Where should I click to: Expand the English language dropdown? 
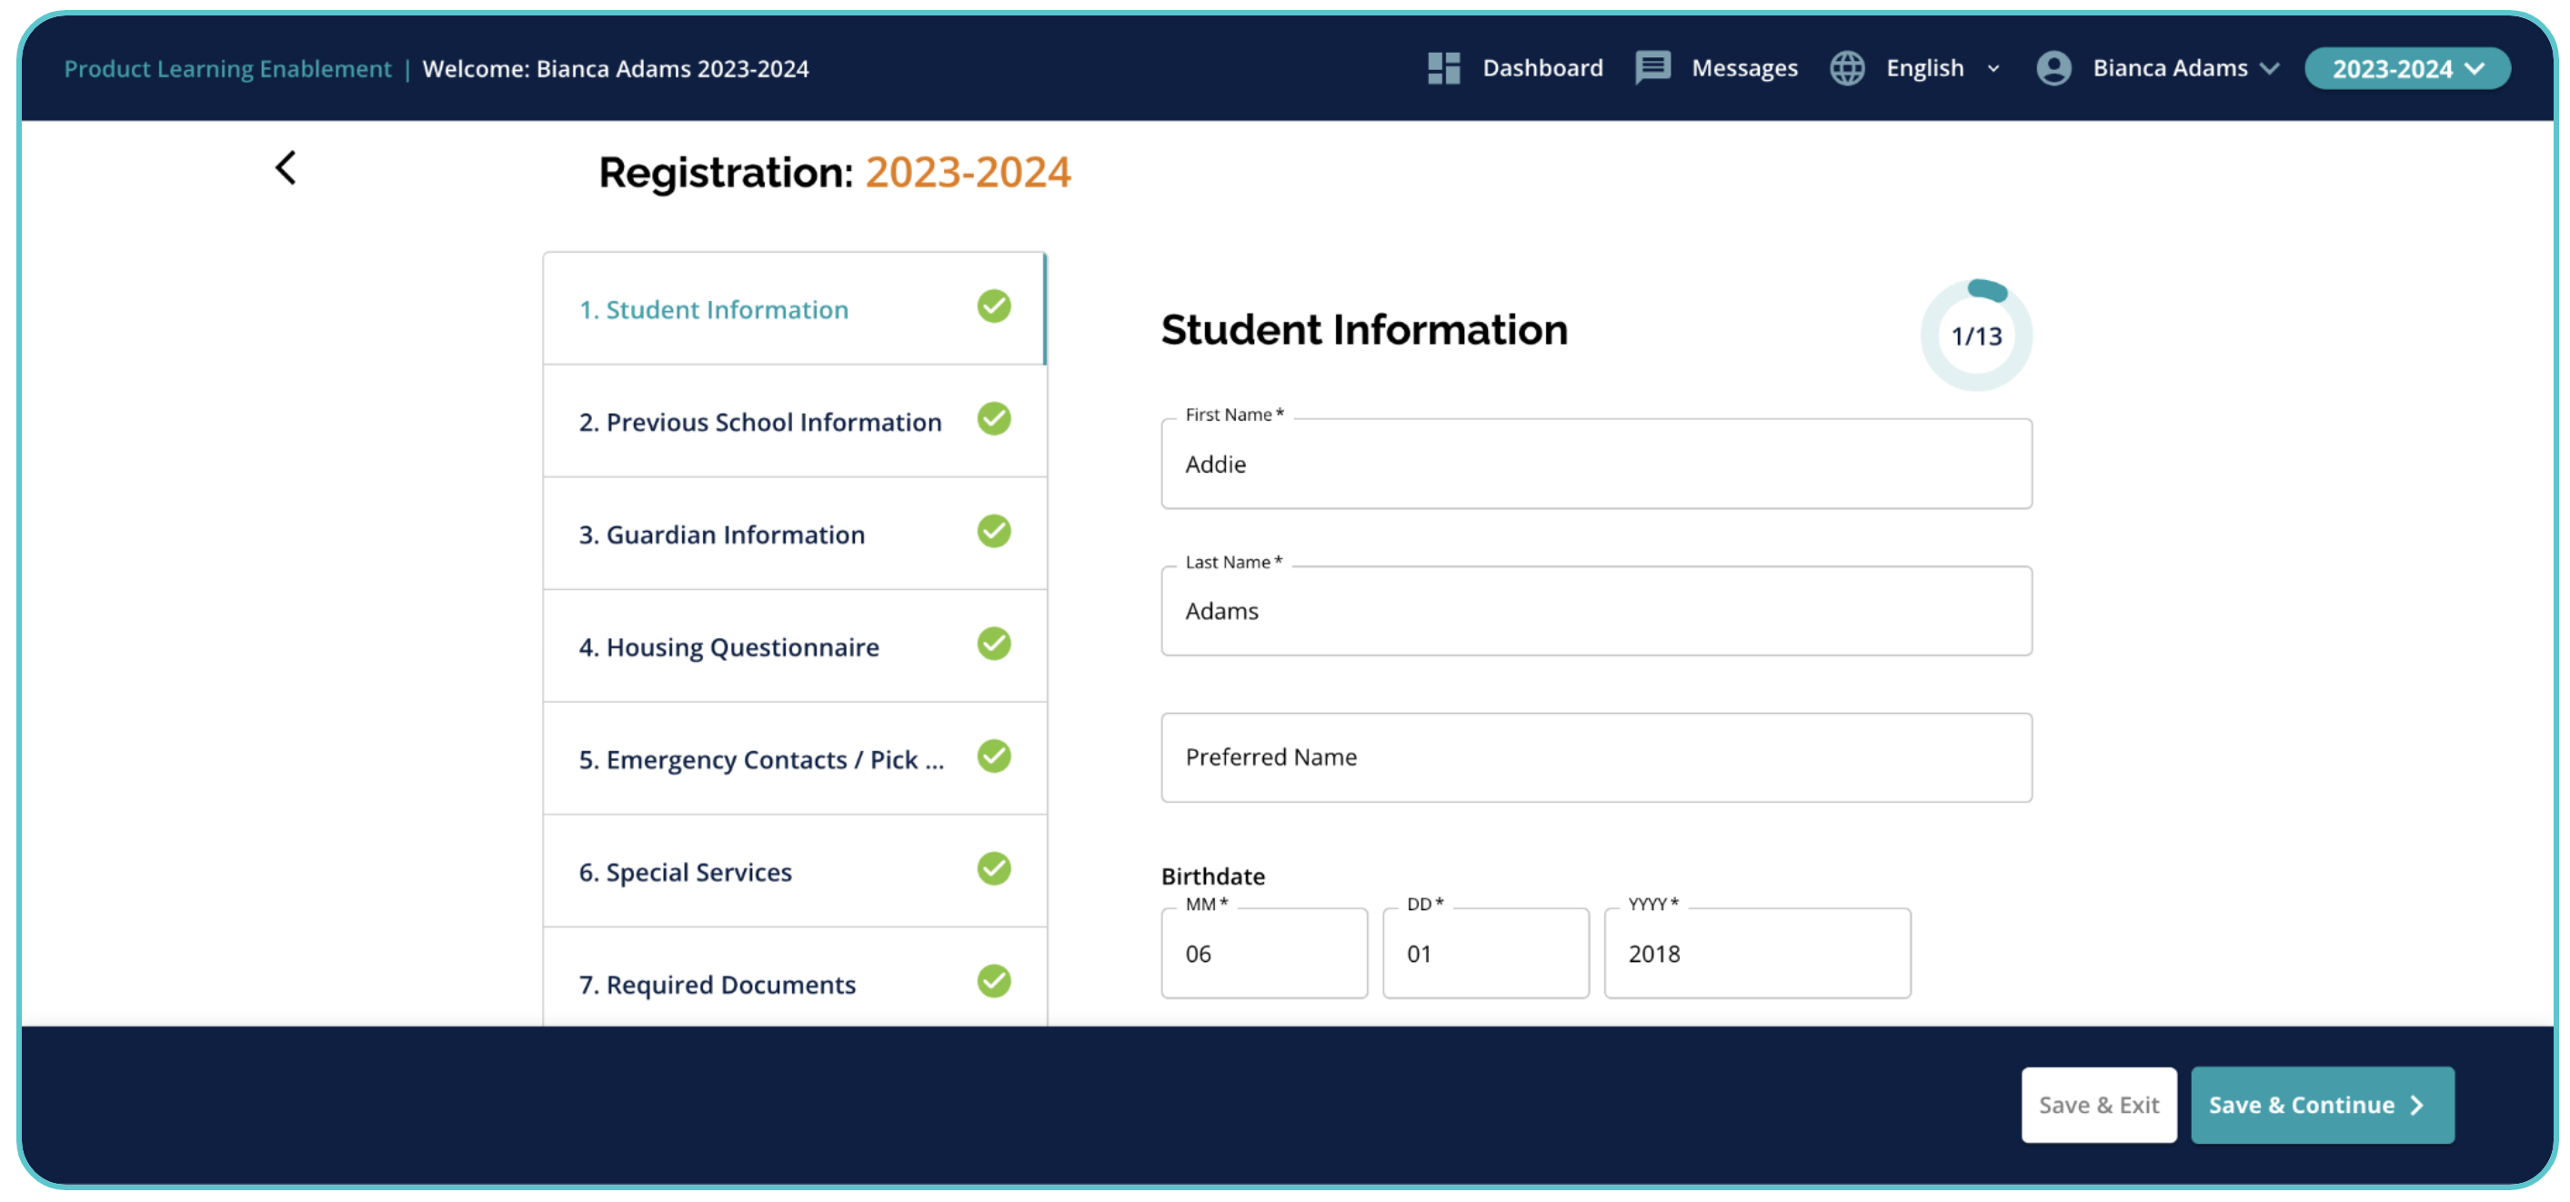click(x=1993, y=69)
